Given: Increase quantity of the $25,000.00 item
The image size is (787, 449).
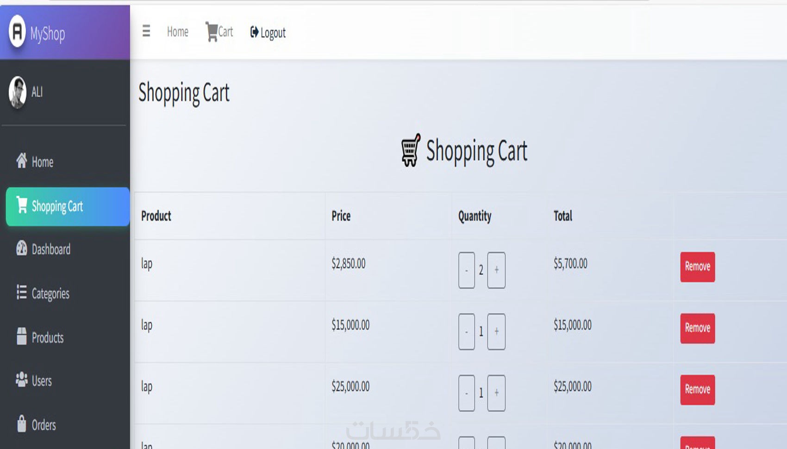Looking at the screenshot, I should pos(496,393).
